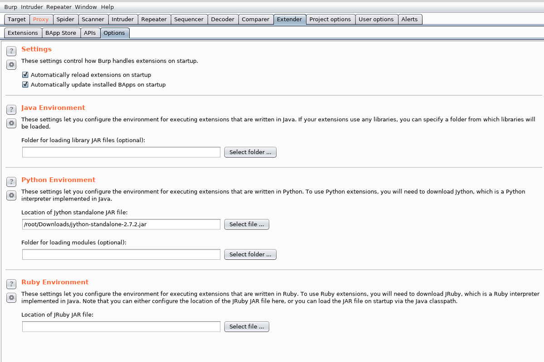Switch to the Alerts tab
Viewport: 544px width, 362px height.
pos(410,19)
